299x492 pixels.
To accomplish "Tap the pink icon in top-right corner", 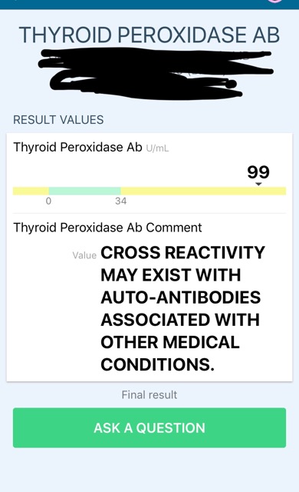I will tap(275, 1).
